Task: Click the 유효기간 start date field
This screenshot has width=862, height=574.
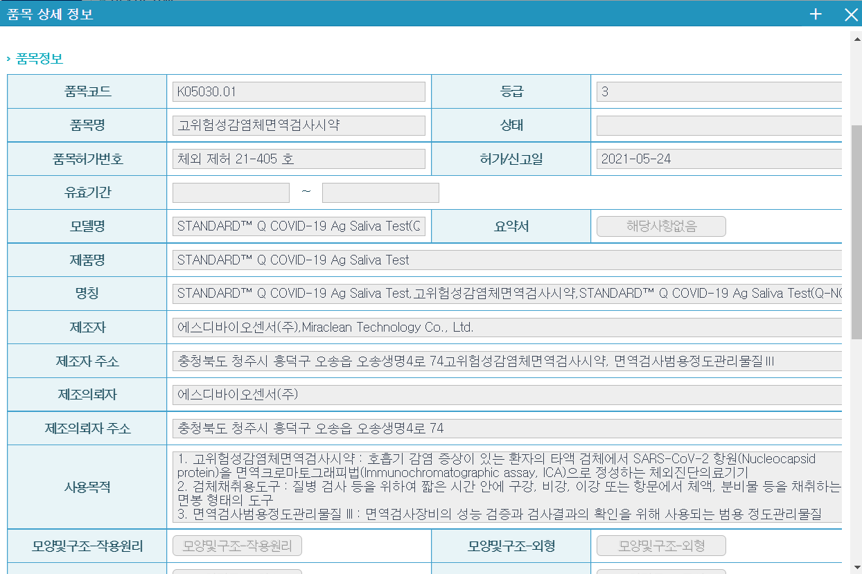Action: [231, 192]
